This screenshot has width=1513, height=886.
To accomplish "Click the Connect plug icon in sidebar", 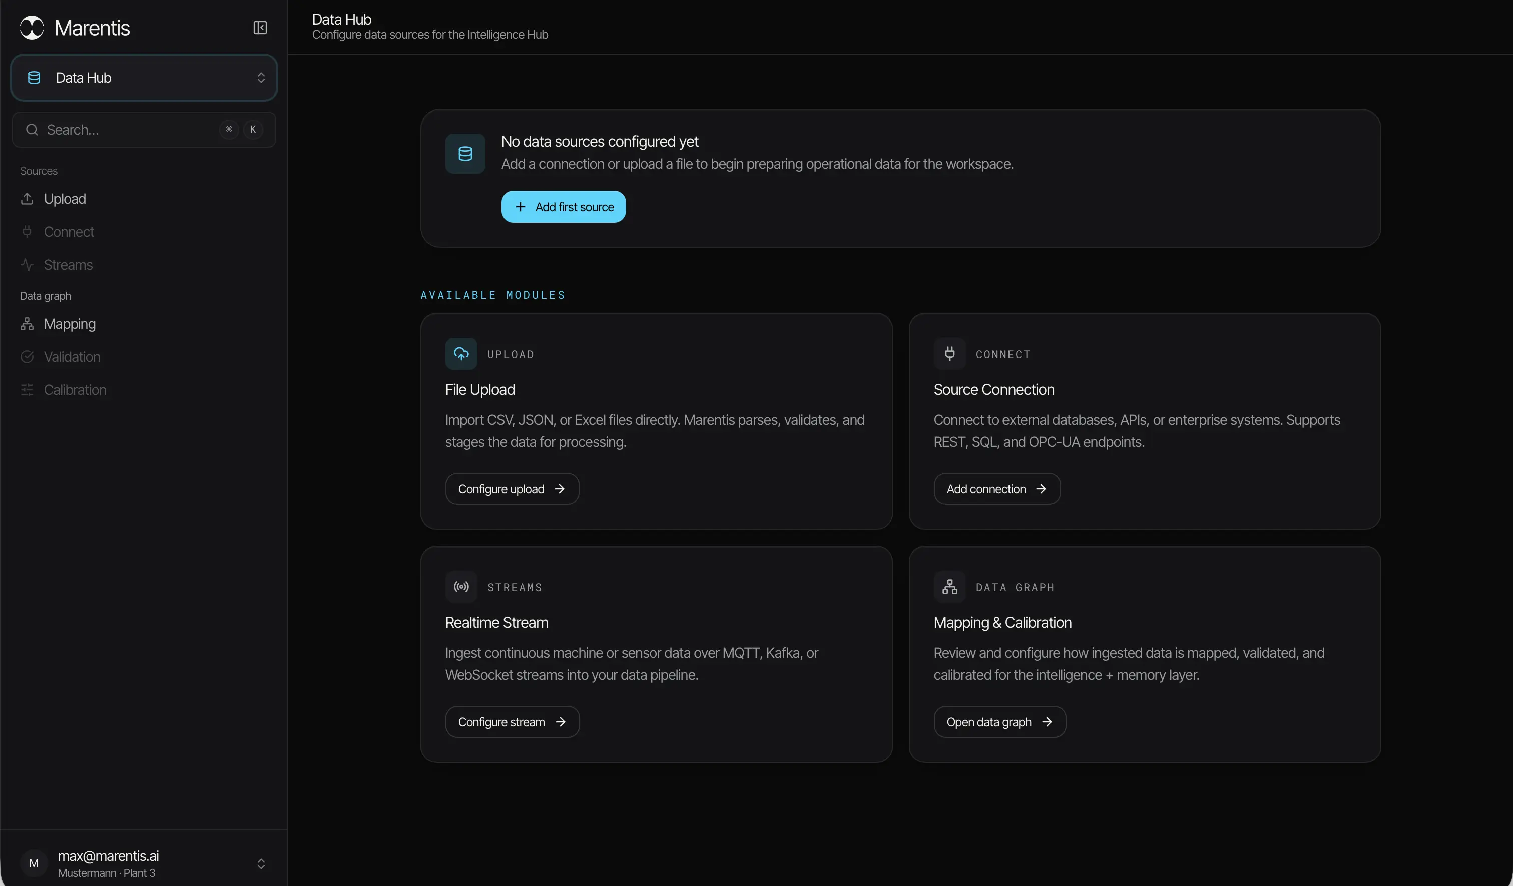I will point(27,232).
